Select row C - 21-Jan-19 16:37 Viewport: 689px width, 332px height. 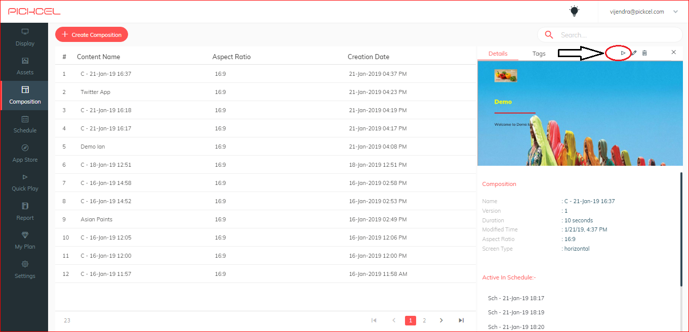point(265,74)
